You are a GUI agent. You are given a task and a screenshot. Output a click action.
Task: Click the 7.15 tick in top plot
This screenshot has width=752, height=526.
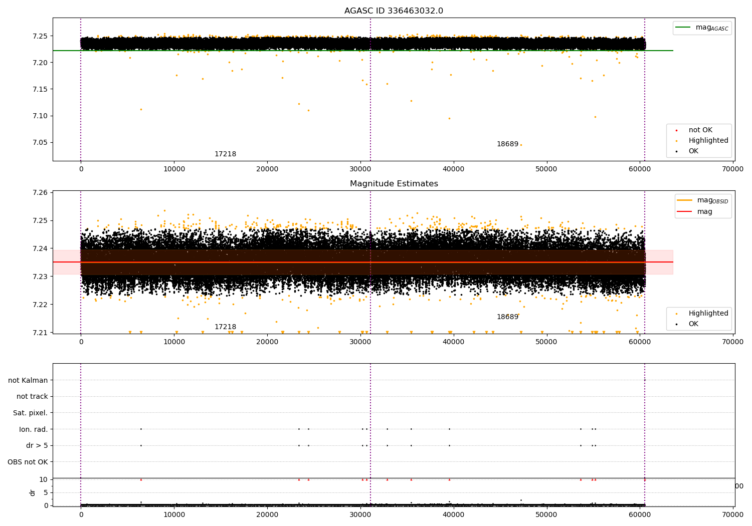click(x=39, y=90)
